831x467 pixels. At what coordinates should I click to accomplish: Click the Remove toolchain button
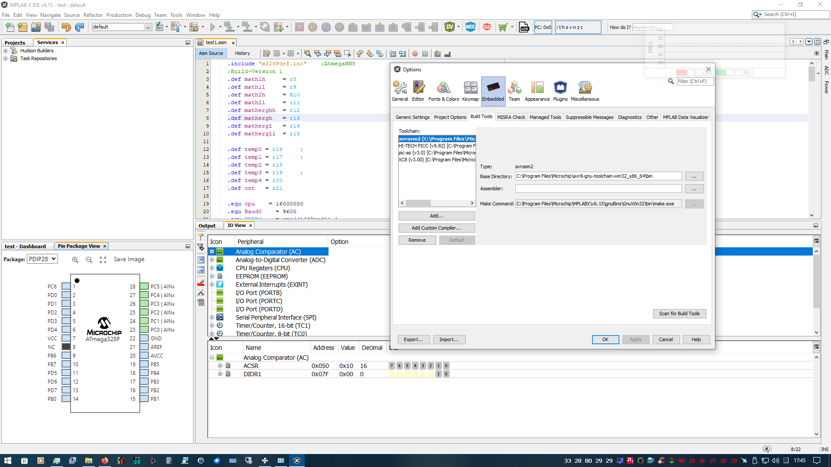click(x=417, y=240)
